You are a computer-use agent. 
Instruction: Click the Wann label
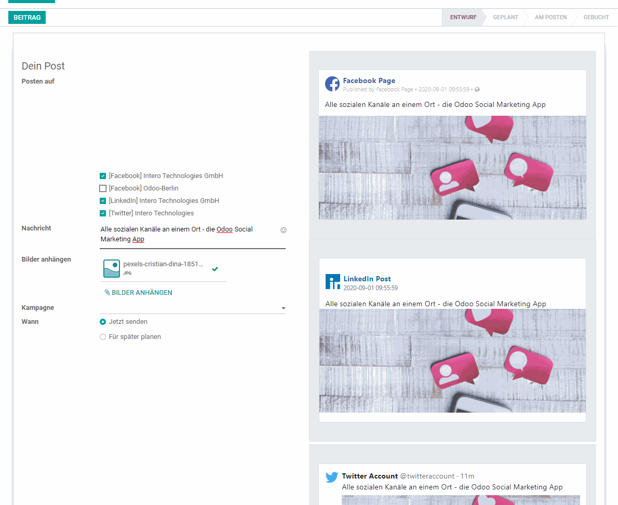pyautogui.click(x=30, y=322)
